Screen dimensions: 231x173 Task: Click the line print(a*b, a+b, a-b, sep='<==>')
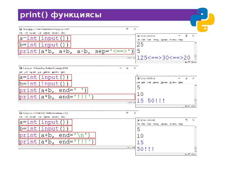coord(76,51)
